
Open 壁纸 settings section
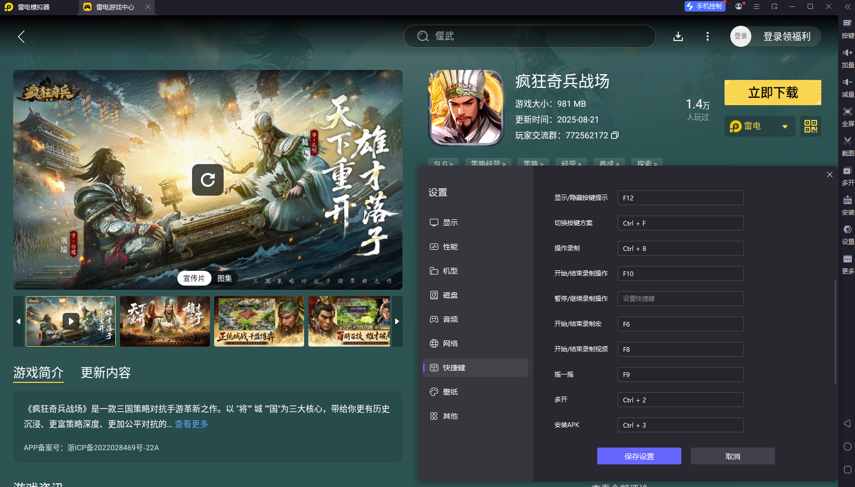[476, 392]
